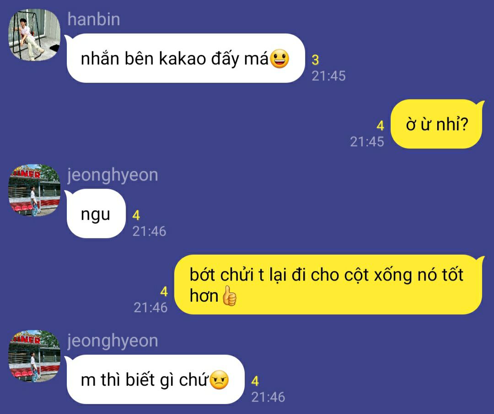
Task: Click unread count 4 beside 'ngu'
Action: (136, 215)
